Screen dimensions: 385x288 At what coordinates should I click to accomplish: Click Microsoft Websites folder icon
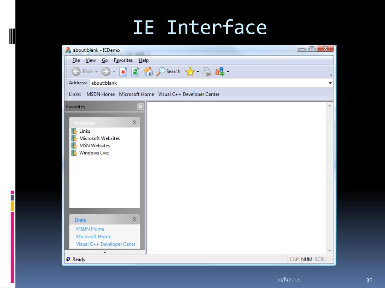point(74,138)
